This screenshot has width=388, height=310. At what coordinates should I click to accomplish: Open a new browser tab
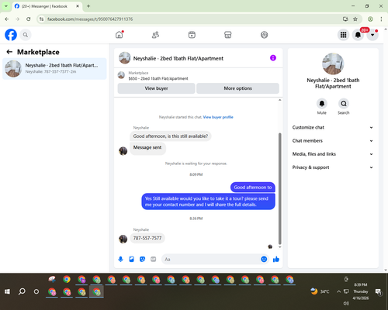point(88,6)
